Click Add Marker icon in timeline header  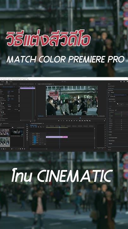pos(39,127)
